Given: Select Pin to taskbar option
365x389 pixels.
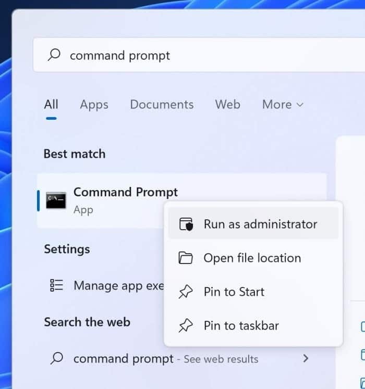Looking at the screenshot, I should [x=253, y=325].
